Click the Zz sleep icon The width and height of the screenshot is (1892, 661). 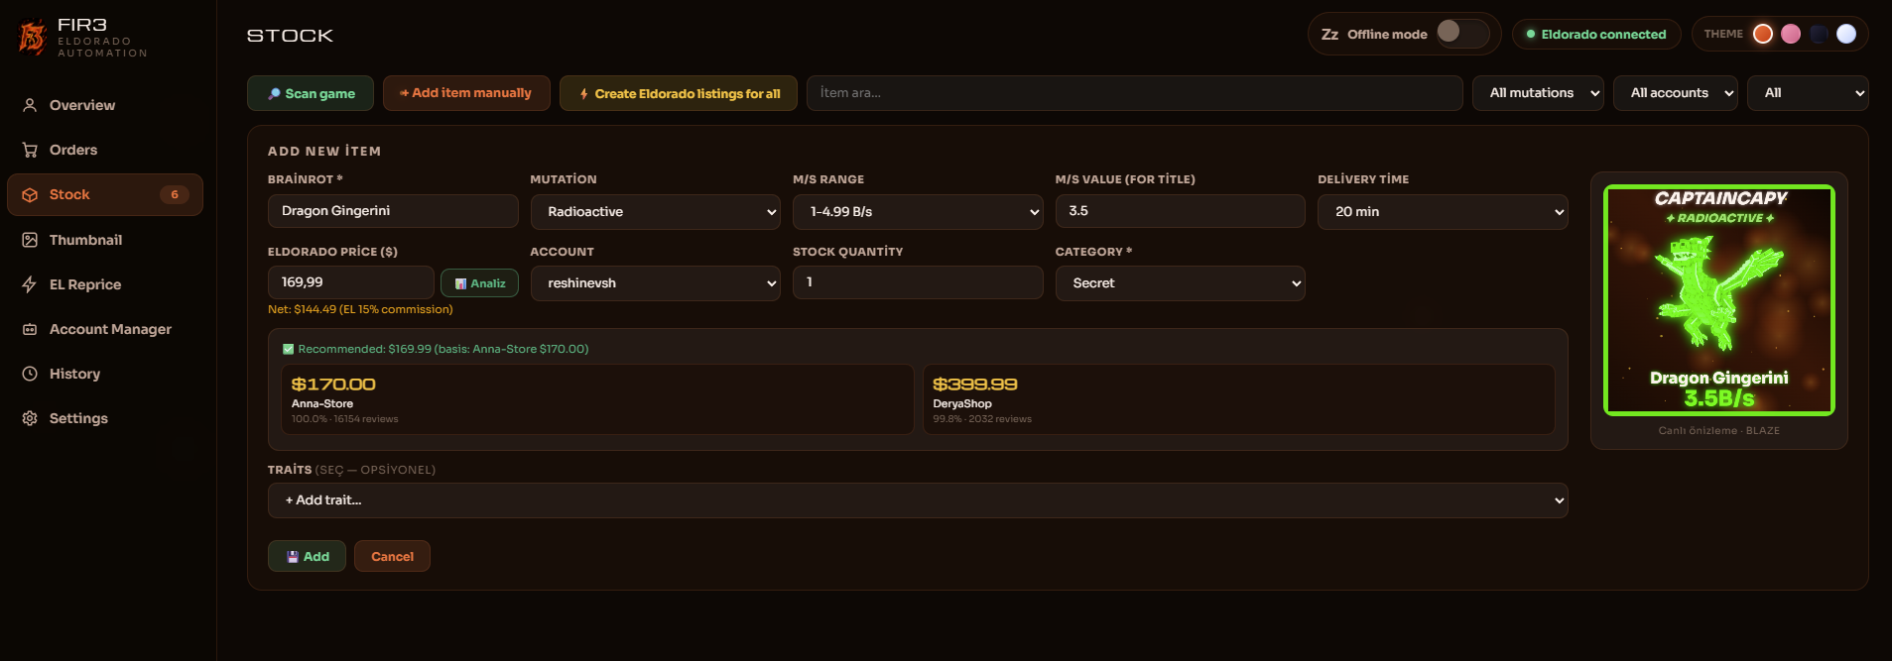1329,35
